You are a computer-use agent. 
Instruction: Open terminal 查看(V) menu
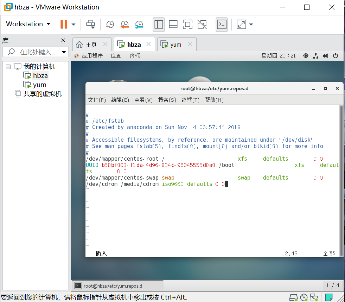tap(143, 100)
